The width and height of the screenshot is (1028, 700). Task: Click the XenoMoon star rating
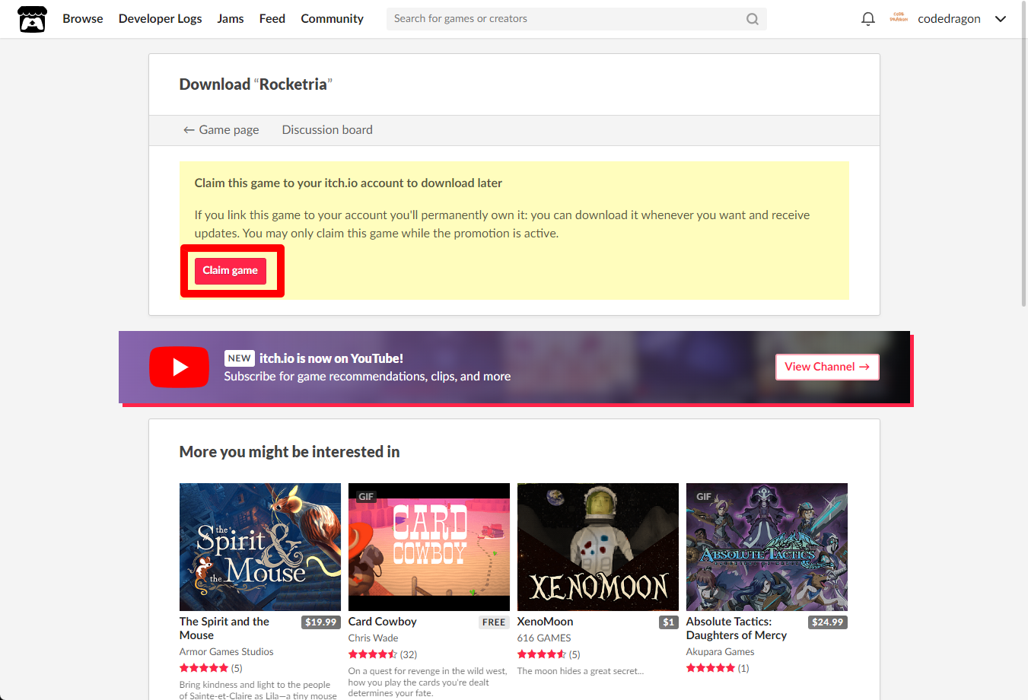[542, 654]
